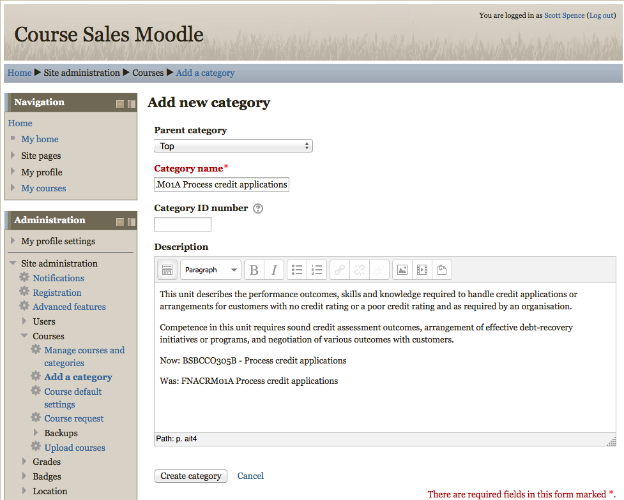Hide the Administration block
Viewport: 624px width, 500px height.
click(x=120, y=222)
